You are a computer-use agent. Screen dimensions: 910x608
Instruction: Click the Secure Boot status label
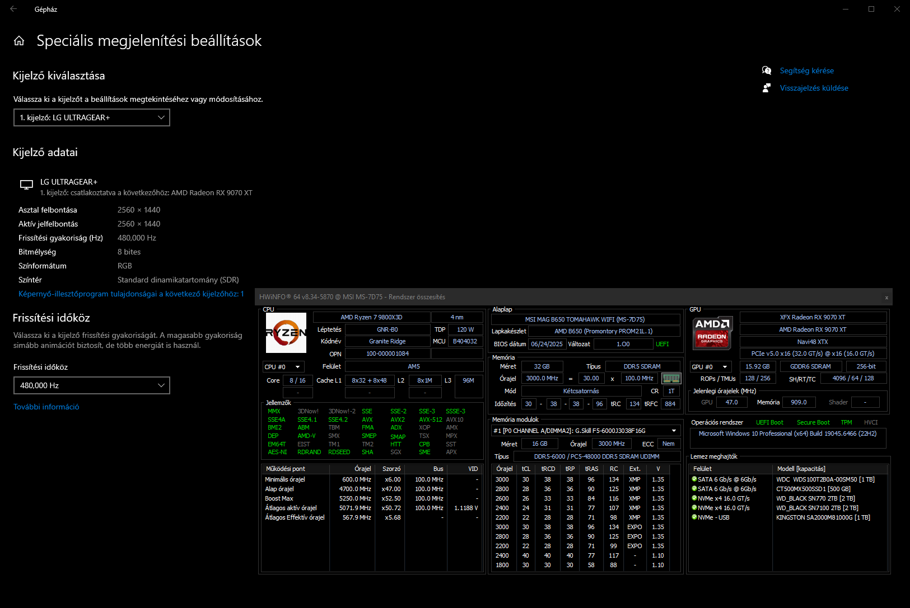[814, 422]
